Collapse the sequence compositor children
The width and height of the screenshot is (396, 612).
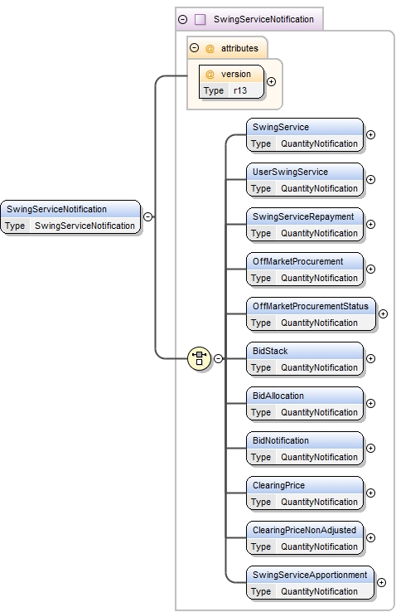tap(219, 358)
